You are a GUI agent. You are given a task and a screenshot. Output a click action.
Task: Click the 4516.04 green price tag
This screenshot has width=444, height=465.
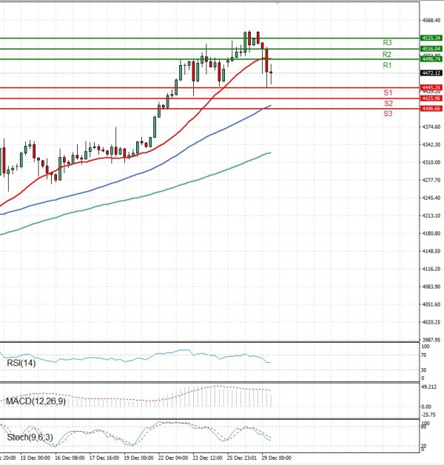(x=431, y=49)
